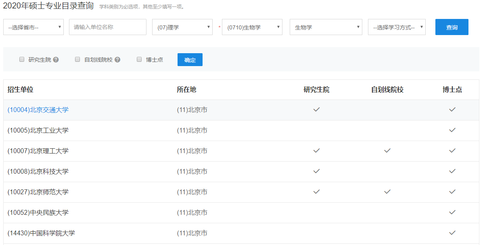Viewport: 483px width, 245px height.
Task: Open the (10027)北京师范大学 entry
Action: pyautogui.click(x=38, y=192)
